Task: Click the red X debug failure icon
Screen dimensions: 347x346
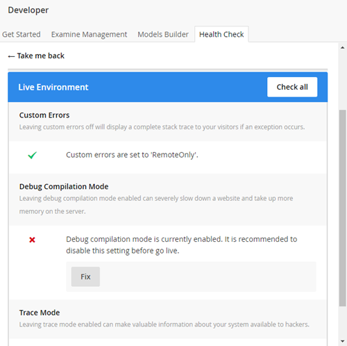Action: pos(32,240)
